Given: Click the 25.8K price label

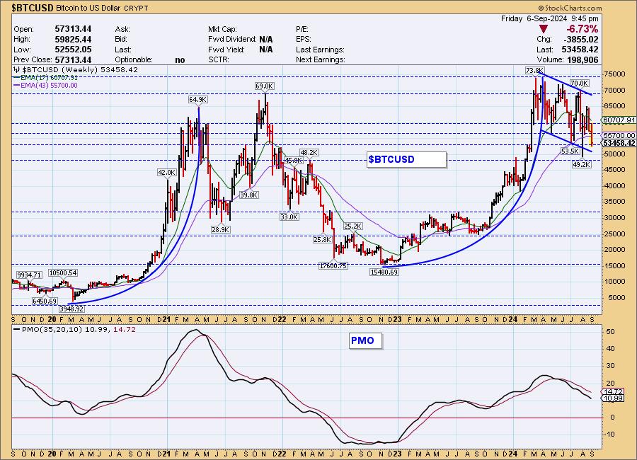Looking at the screenshot, I should [322, 240].
